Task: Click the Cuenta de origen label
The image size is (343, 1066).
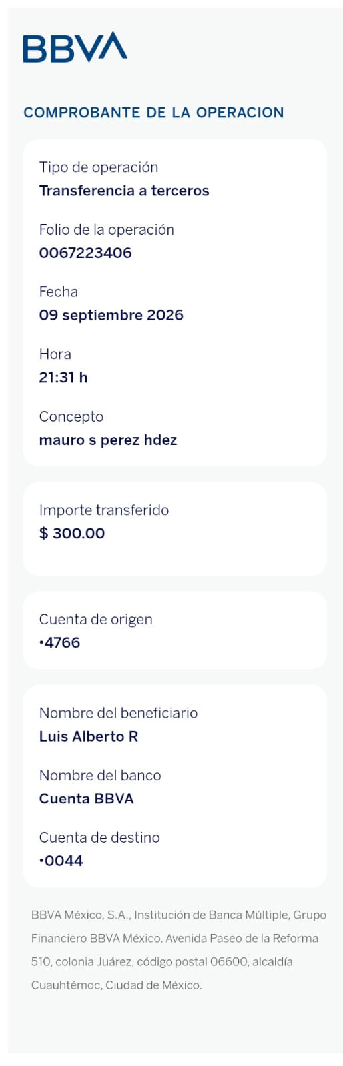Action: click(x=96, y=620)
